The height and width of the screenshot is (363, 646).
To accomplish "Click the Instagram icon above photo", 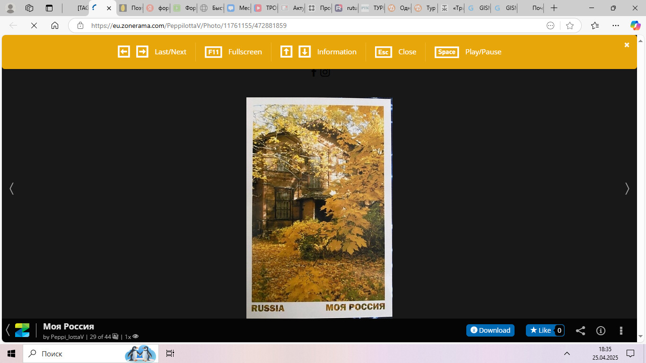I will click(x=325, y=72).
